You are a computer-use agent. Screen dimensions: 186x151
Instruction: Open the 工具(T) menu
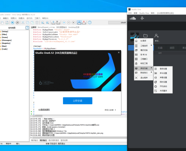(37, 18)
